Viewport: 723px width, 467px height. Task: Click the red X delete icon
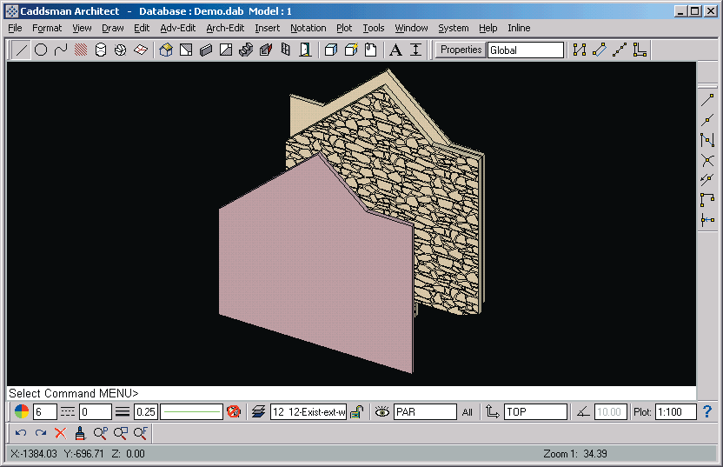point(60,432)
